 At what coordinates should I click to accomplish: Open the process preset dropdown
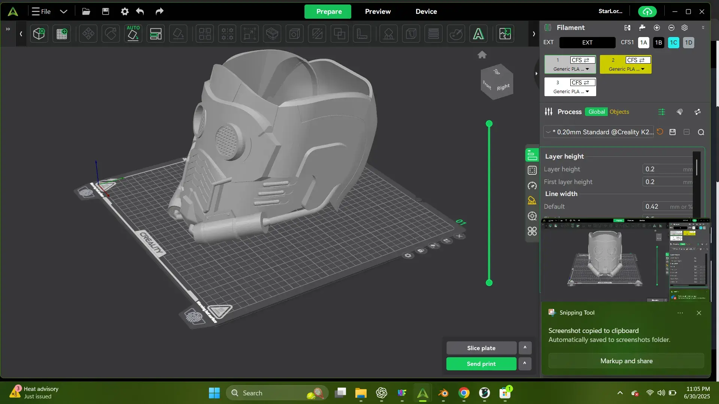pyautogui.click(x=599, y=132)
